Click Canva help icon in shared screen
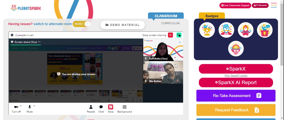This screenshot has width=284, height=120. coord(141,100)
